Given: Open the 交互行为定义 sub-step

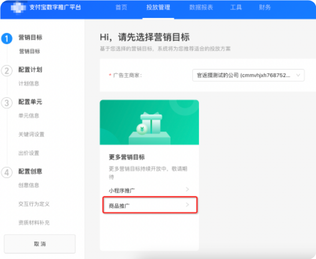Looking at the screenshot, I should tap(34, 204).
